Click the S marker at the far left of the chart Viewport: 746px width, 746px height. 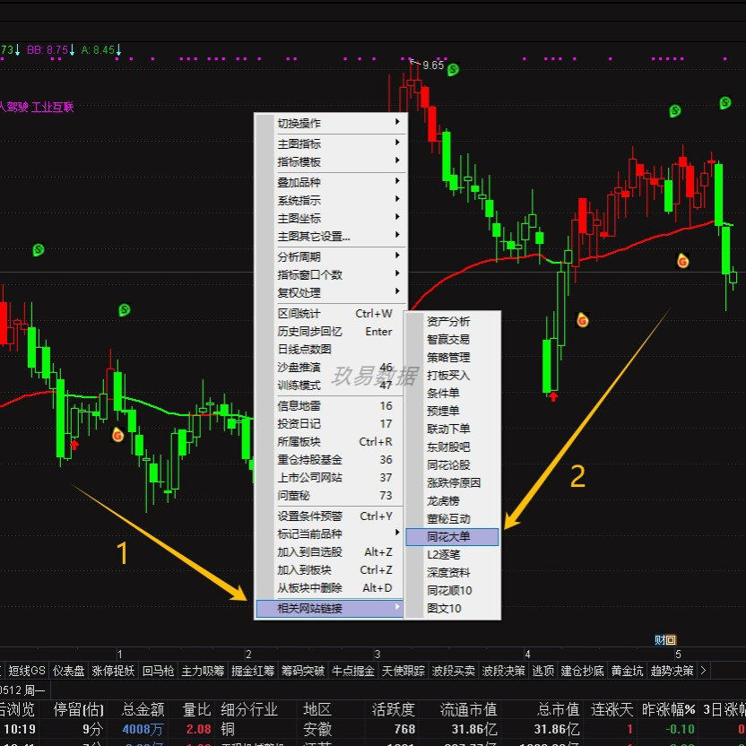(39, 249)
